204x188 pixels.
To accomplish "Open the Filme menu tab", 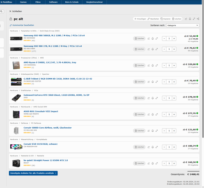I will point(38,2).
